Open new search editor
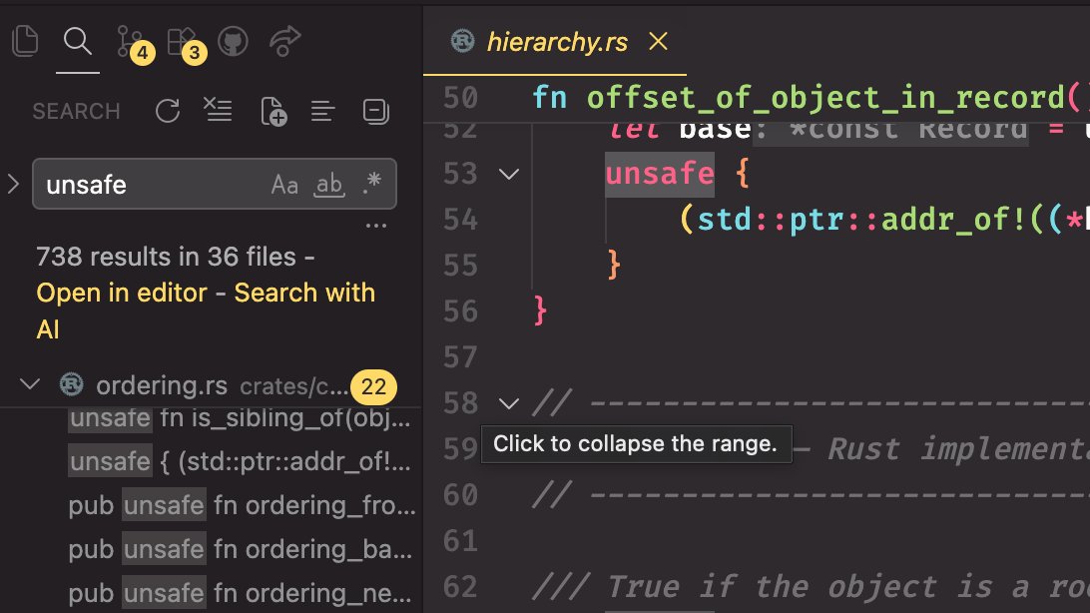Screen dimensions: 1090x613 pos(273,112)
